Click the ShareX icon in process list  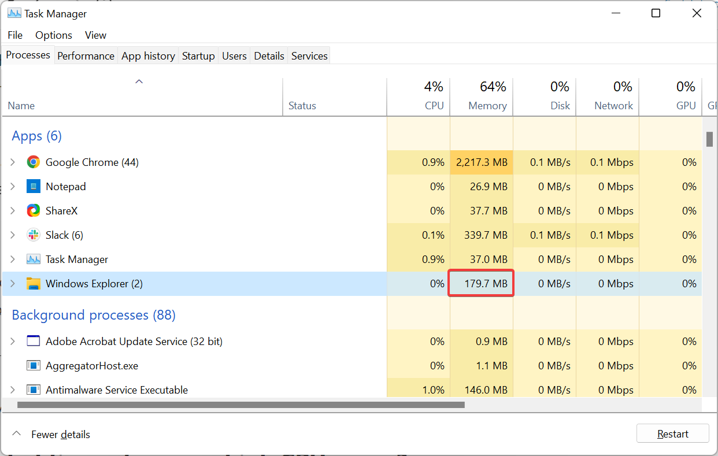coord(34,211)
